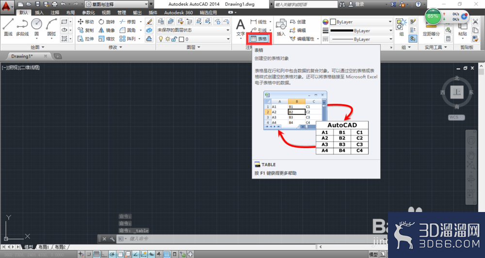Open the Layer Properties manager icon
This screenshot has height=258, width=485.
coord(161,21)
